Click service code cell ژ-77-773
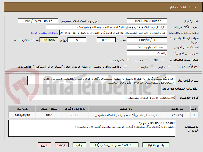Viewport: 203px width, 152px height. click(x=177, y=115)
